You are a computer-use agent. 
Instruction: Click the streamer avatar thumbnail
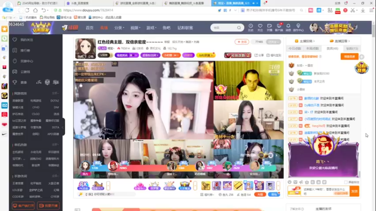point(86,49)
